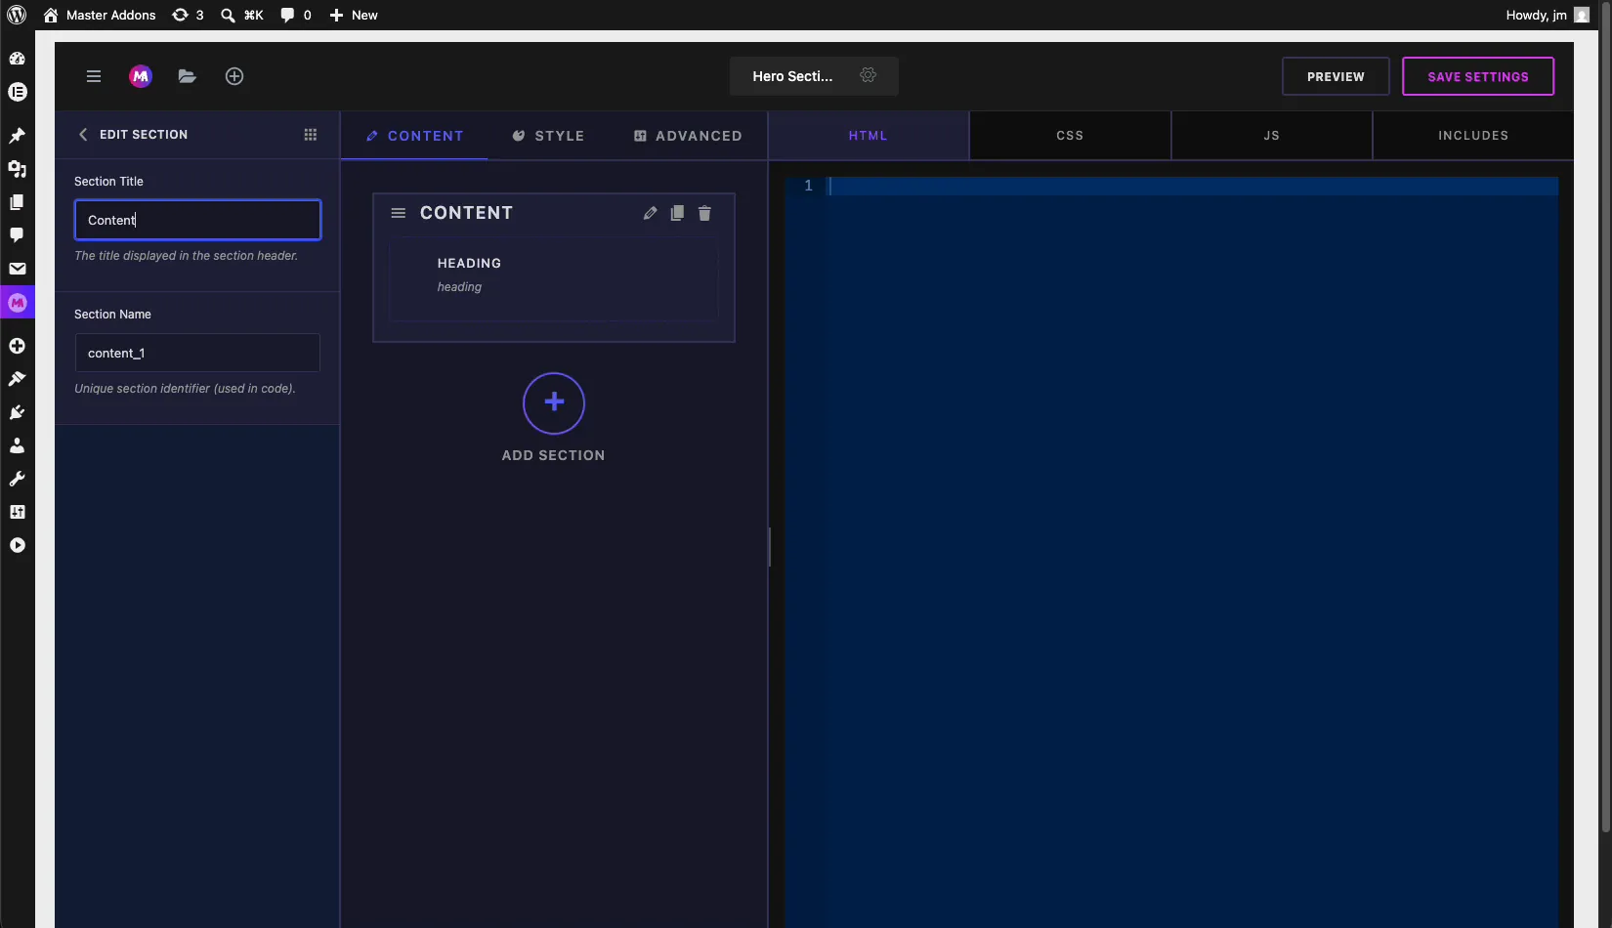Open Comments icon in admin sidebar
The image size is (1612, 928).
coord(17,235)
